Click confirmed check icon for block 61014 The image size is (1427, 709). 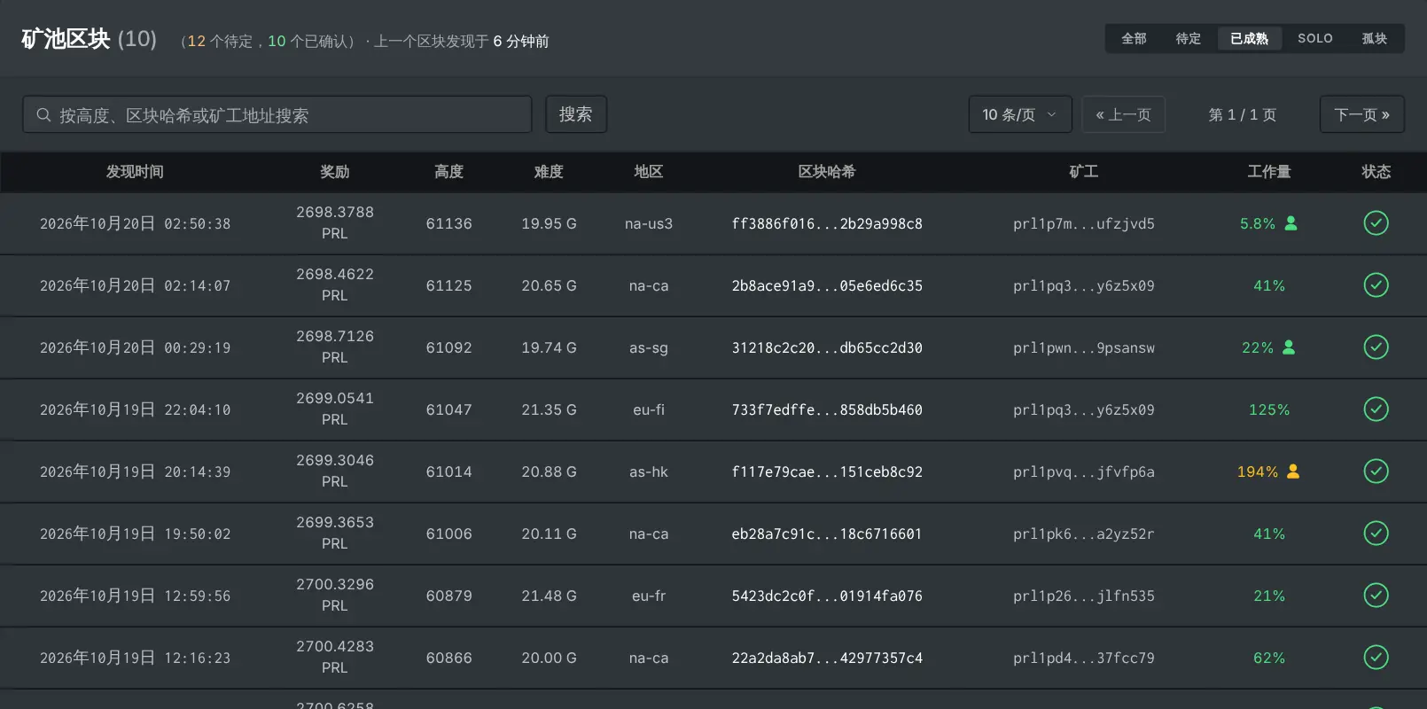click(x=1376, y=471)
